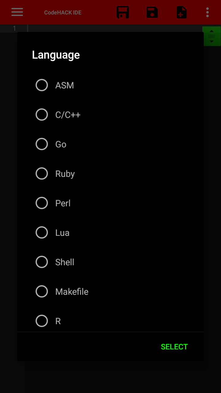This screenshot has height=393, width=221.
Task: Select the Go radio button
Action: point(42,144)
